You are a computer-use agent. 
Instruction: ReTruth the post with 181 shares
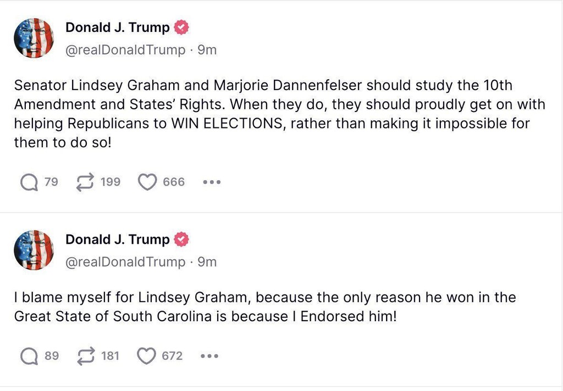tap(85, 356)
